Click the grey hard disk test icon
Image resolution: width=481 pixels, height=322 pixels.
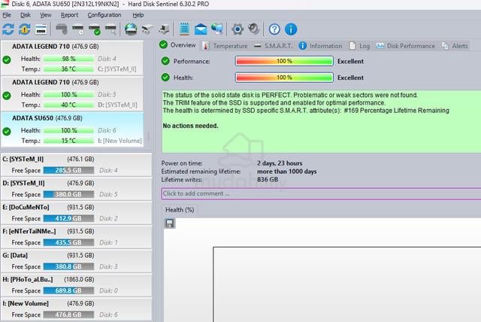tap(62, 29)
